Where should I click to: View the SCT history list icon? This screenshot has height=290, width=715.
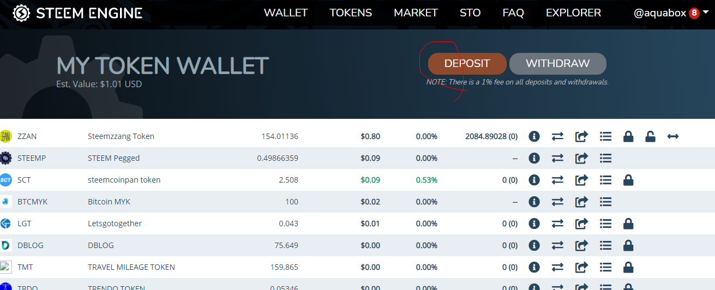coord(605,180)
